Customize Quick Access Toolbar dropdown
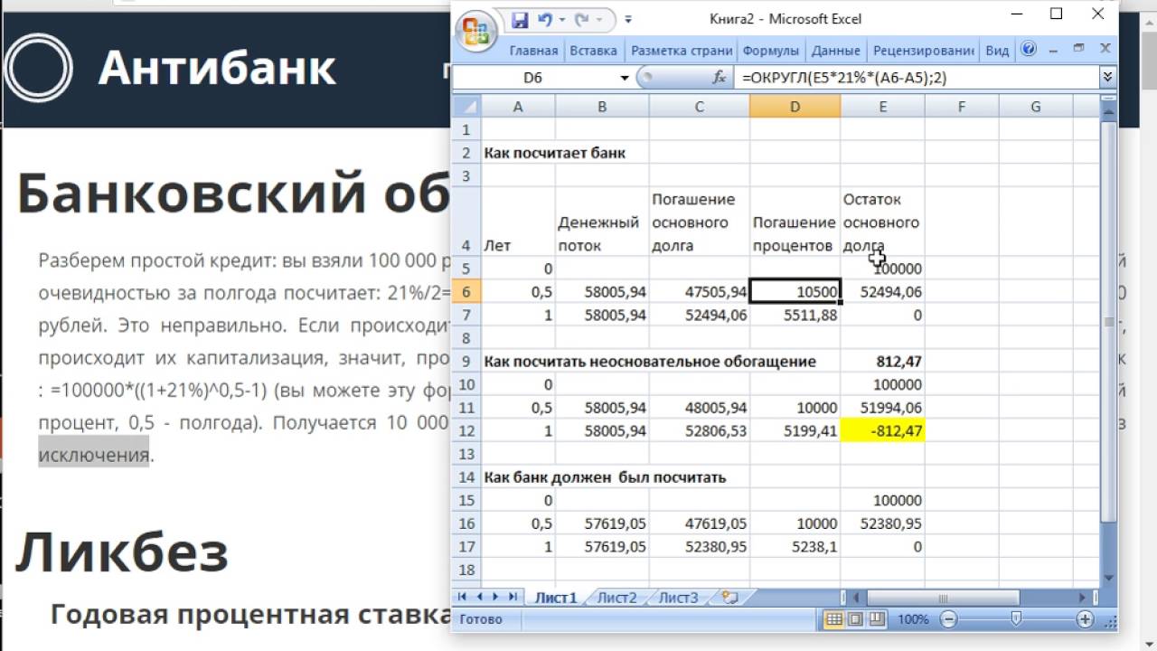 click(628, 18)
